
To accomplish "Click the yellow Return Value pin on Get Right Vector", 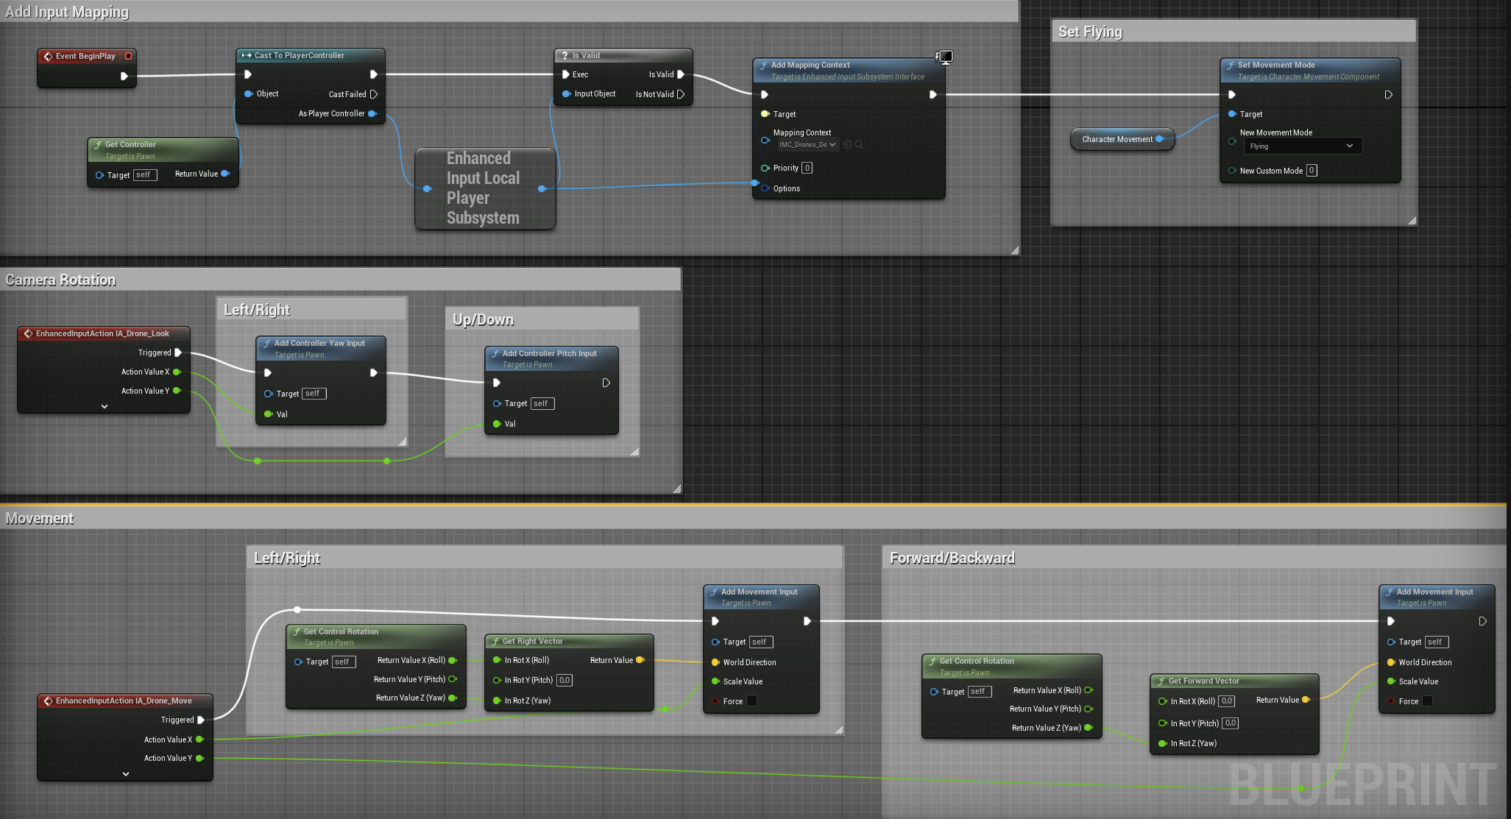I will 640,660.
